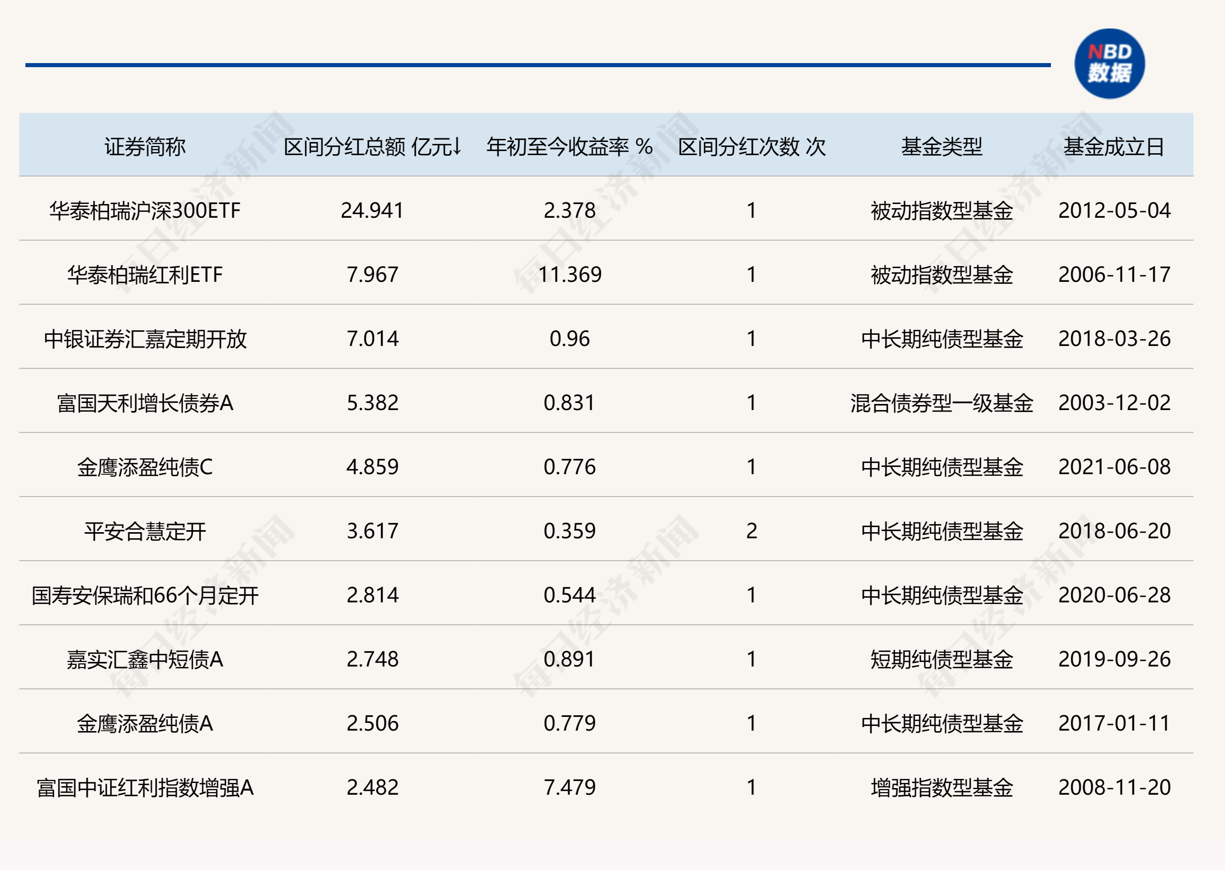Click inception date 2012-05-04

pyautogui.click(x=1114, y=211)
